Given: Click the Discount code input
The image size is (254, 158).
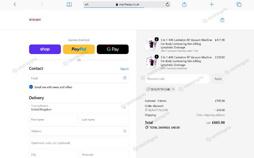Looking at the screenshot, I should coord(177,79).
